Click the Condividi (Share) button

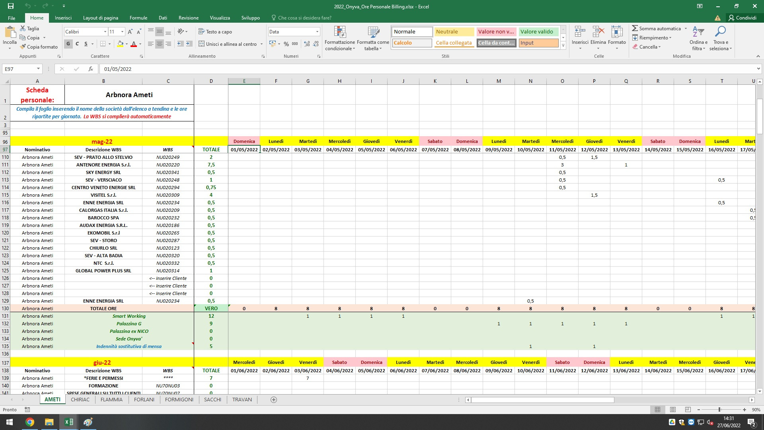pyautogui.click(x=743, y=18)
